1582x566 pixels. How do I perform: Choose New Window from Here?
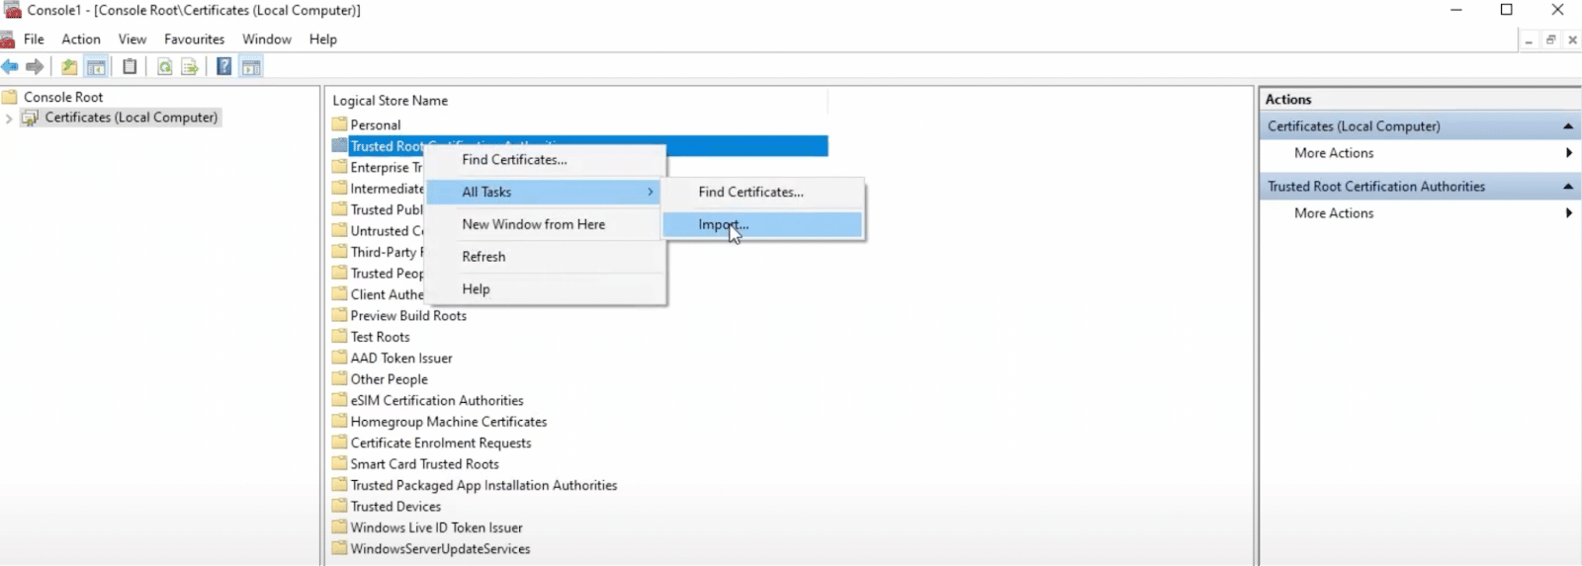pos(546,224)
